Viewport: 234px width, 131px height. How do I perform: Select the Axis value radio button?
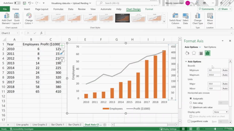[x=191, y=103]
